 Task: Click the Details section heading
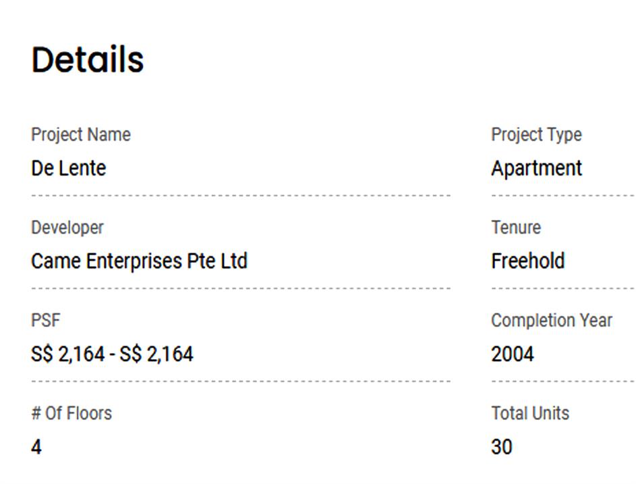(88, 59)
